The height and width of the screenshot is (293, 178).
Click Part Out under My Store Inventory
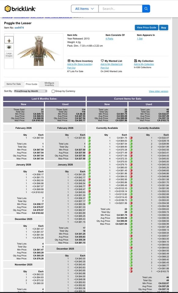click(x=71, y=68)
